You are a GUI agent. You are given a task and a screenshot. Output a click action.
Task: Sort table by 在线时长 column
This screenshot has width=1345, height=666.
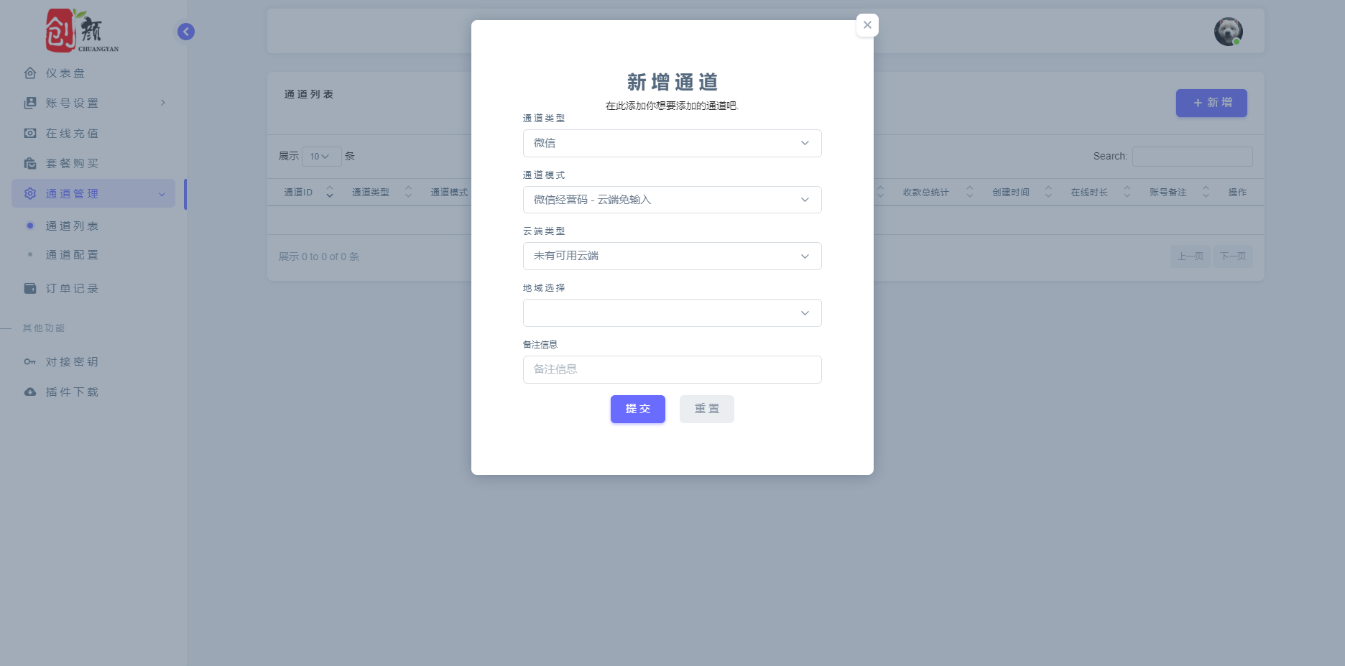click(x=1100, y=192)
